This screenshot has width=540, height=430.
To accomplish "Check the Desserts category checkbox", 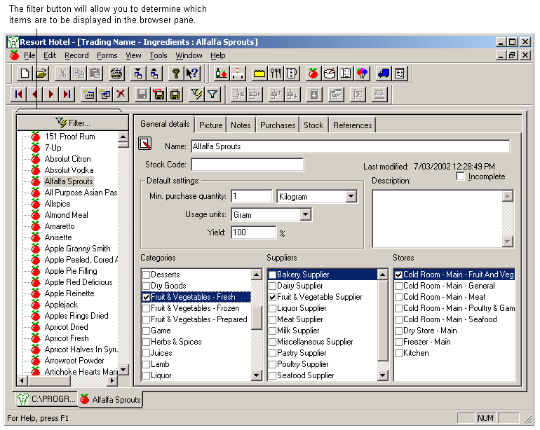I will [x=146, y=275].
